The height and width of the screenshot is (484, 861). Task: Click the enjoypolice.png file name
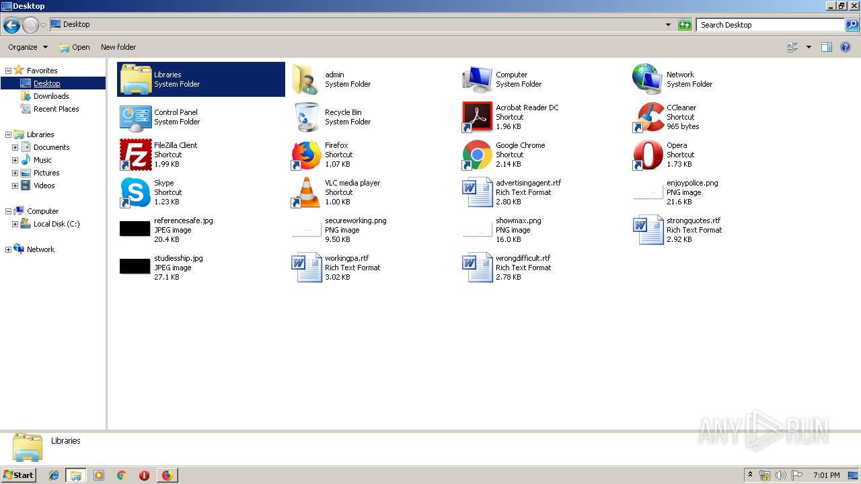pos(692,183)
